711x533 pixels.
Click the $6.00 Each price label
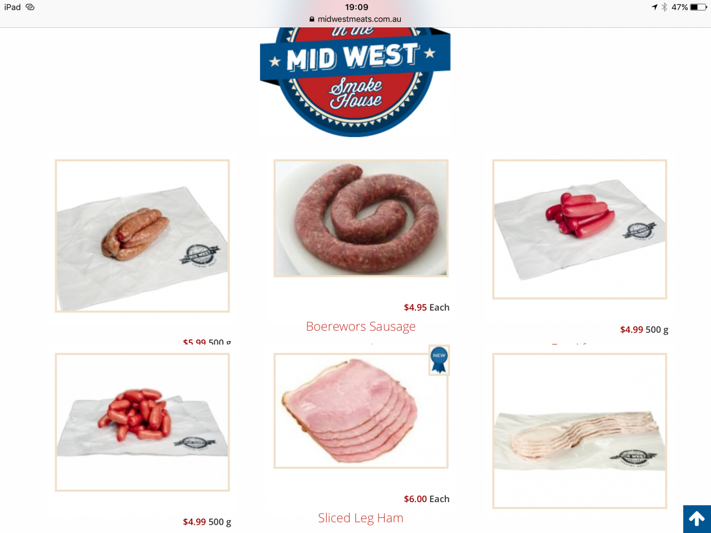427,499
